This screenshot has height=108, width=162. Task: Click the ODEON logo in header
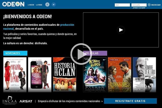point(13,4)
